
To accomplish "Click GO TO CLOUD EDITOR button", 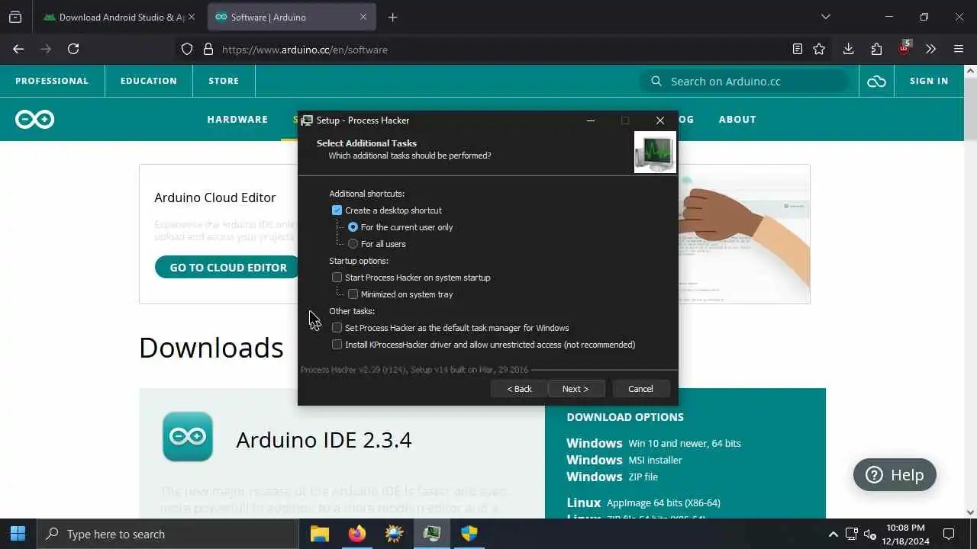I will coord(228,267).
